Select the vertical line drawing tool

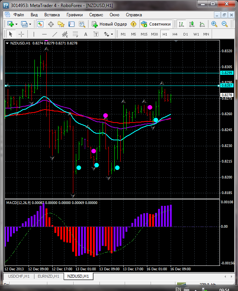[34, 34]
